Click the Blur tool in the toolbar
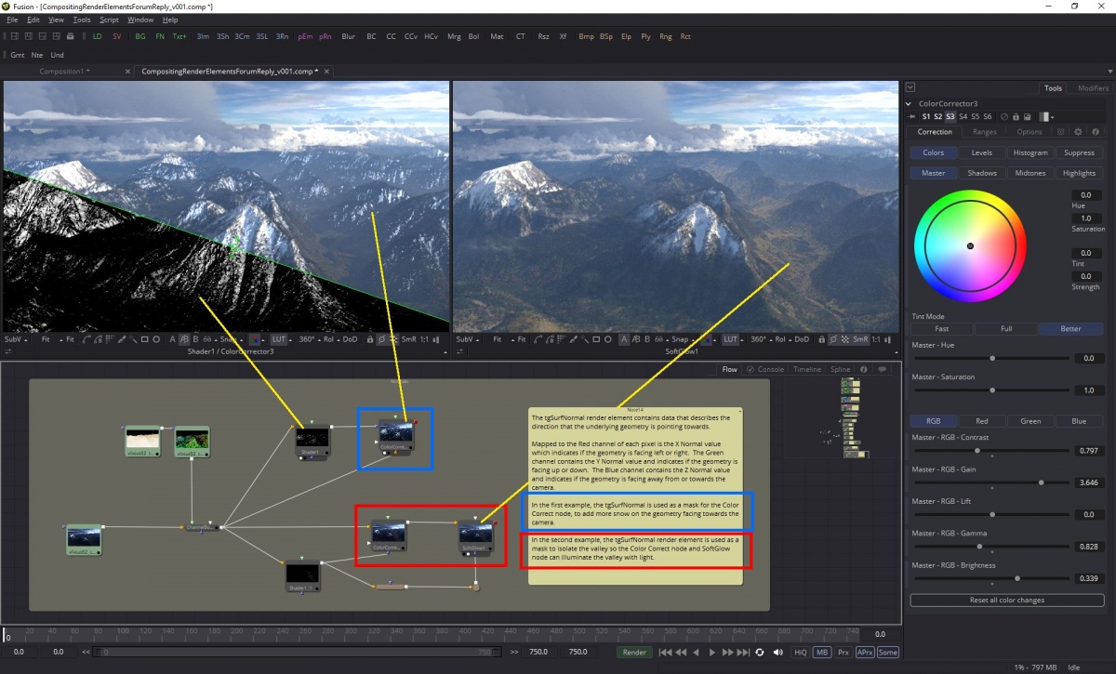This screenshot has width=1116, height=674. coord(349,36)
